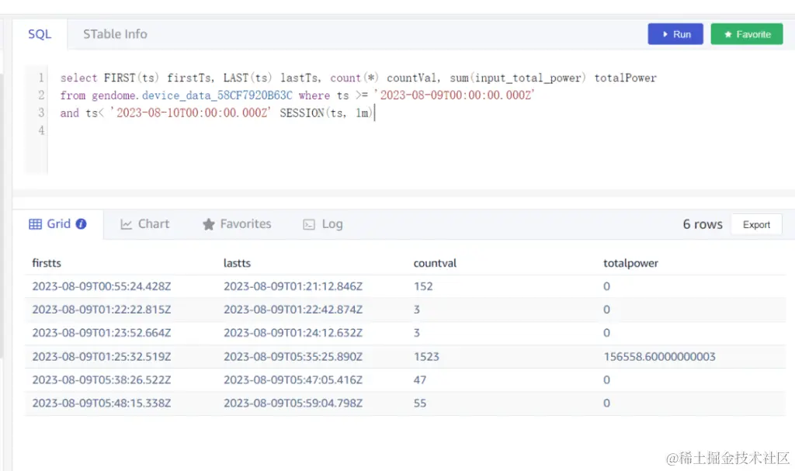Run the SQL query
This screenshot has height=471, width=795.
[x=675, y=34]
